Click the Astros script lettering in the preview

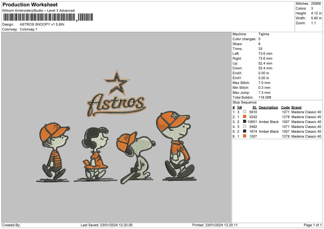coord(117,105)
